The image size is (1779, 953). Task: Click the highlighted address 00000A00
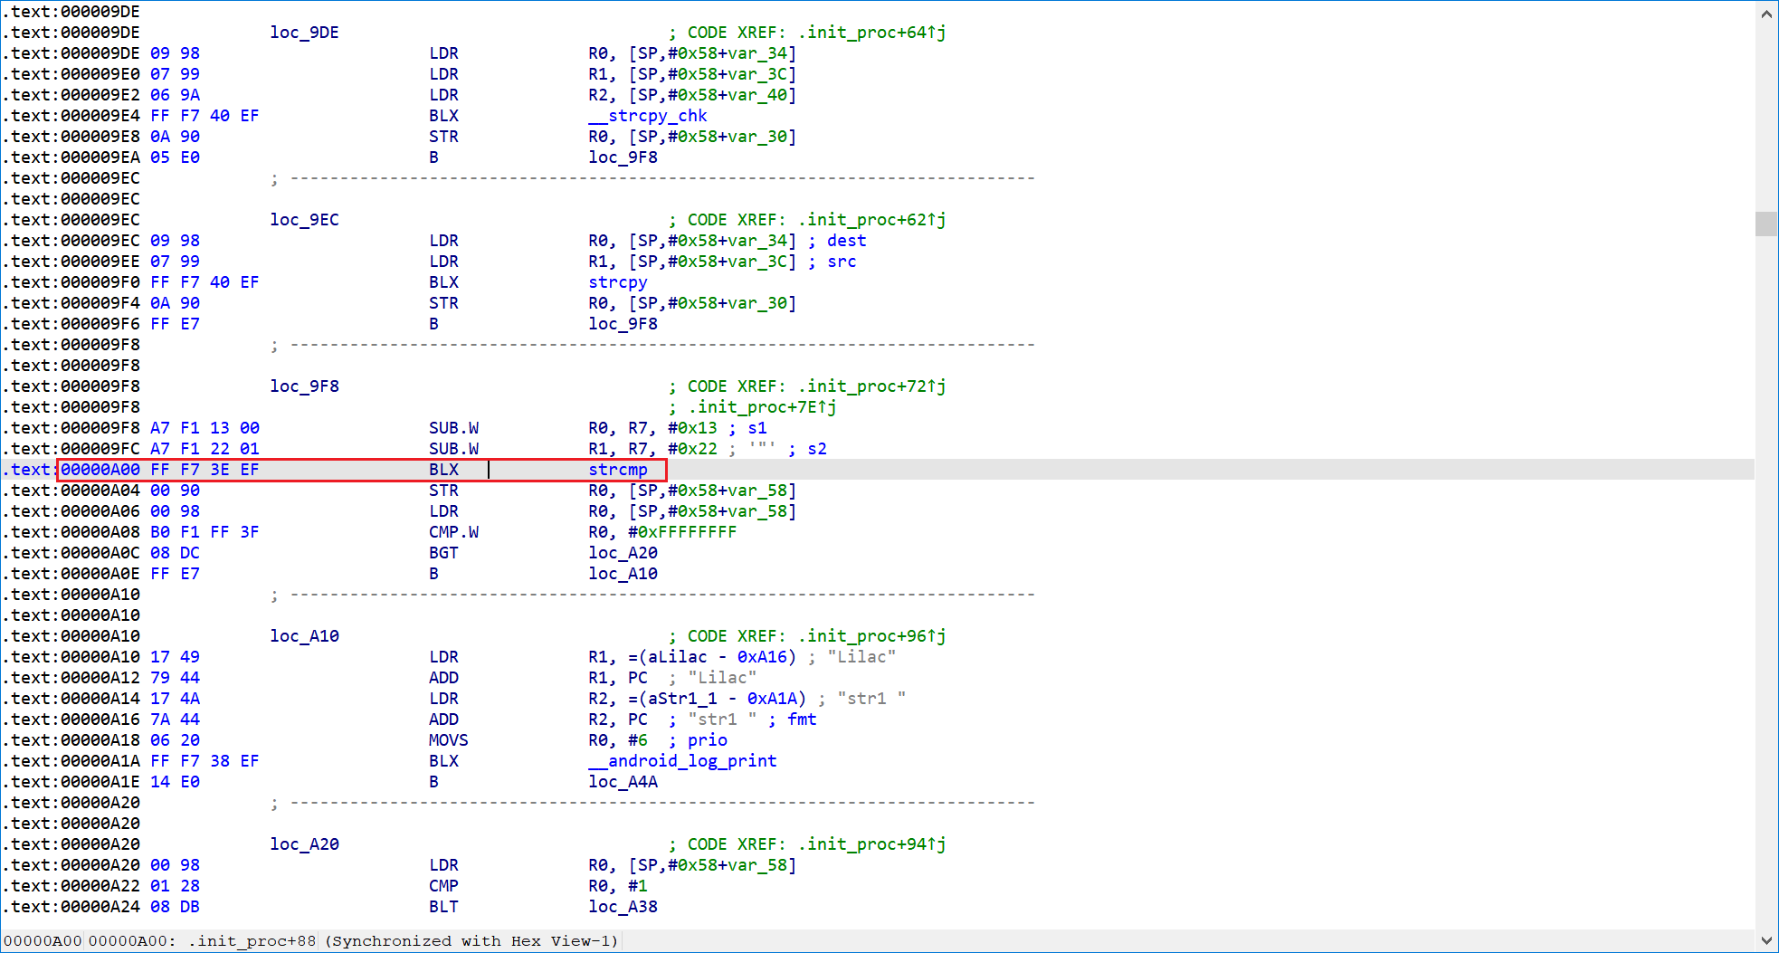click(x=100, y=470)
